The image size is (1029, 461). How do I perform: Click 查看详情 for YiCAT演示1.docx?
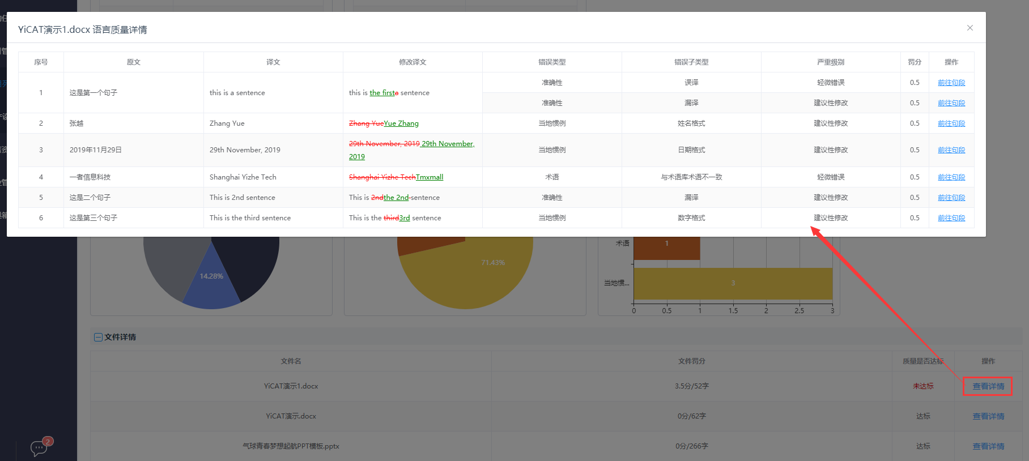tap(988, 386)
